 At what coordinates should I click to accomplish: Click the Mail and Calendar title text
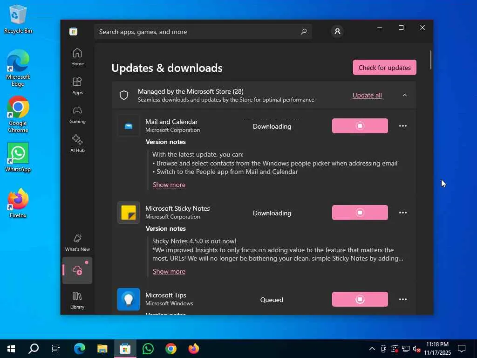point(171,122)
